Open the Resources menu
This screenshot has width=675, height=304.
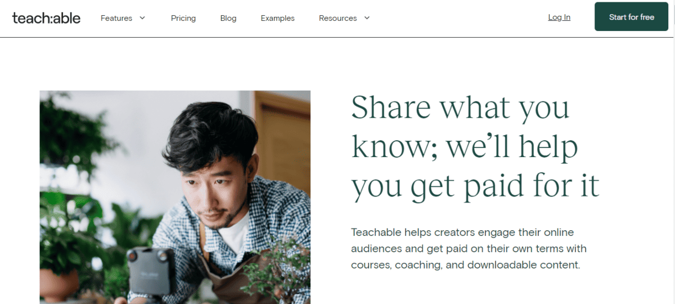pos(337,18)
